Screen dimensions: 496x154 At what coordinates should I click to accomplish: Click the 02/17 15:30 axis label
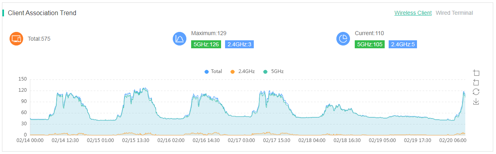pos(277,140)
